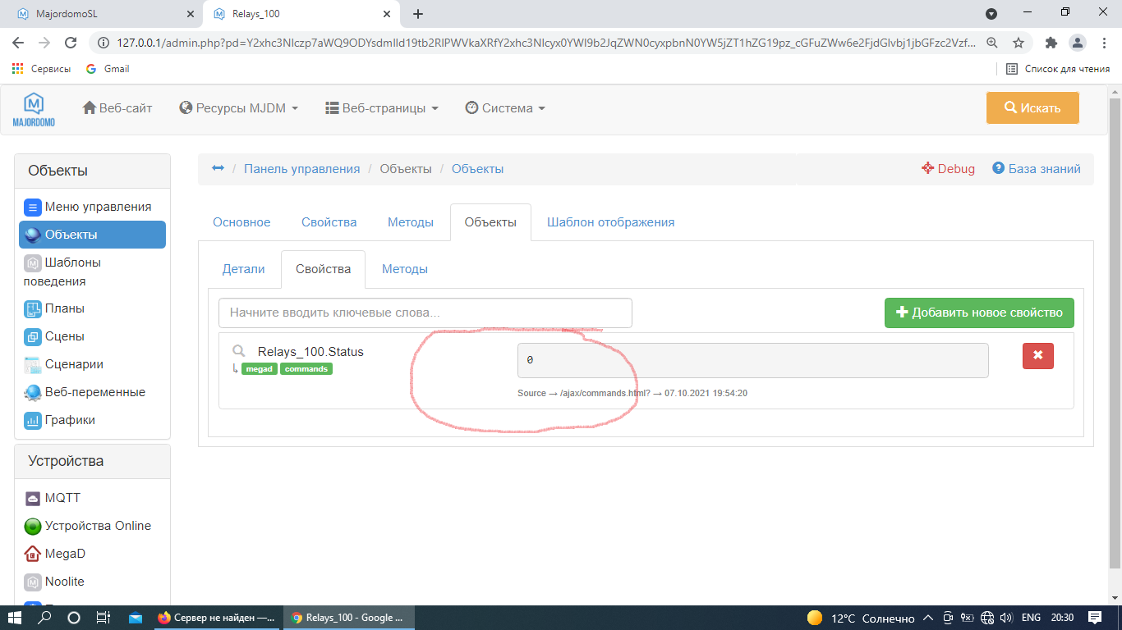Open the Chrome extensions puzzle icon
The image size is (1122, 630).
(1051, 43)
